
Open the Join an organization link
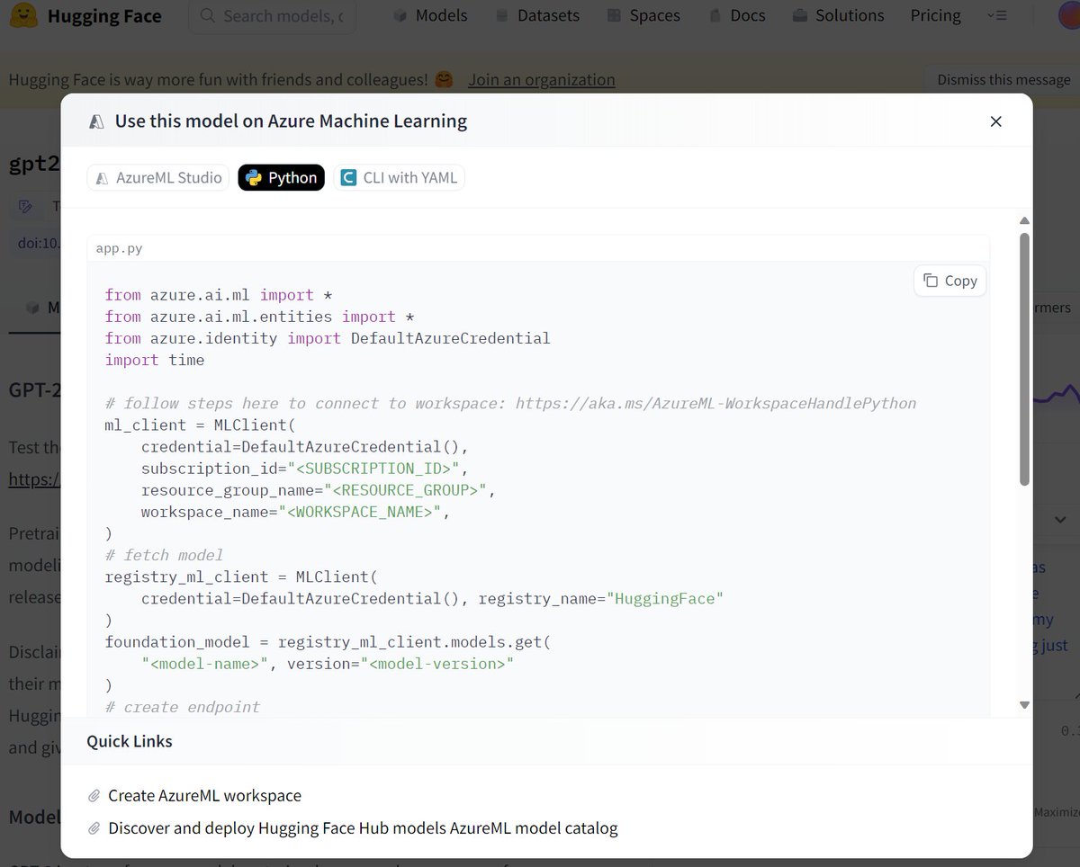(541, 79)
